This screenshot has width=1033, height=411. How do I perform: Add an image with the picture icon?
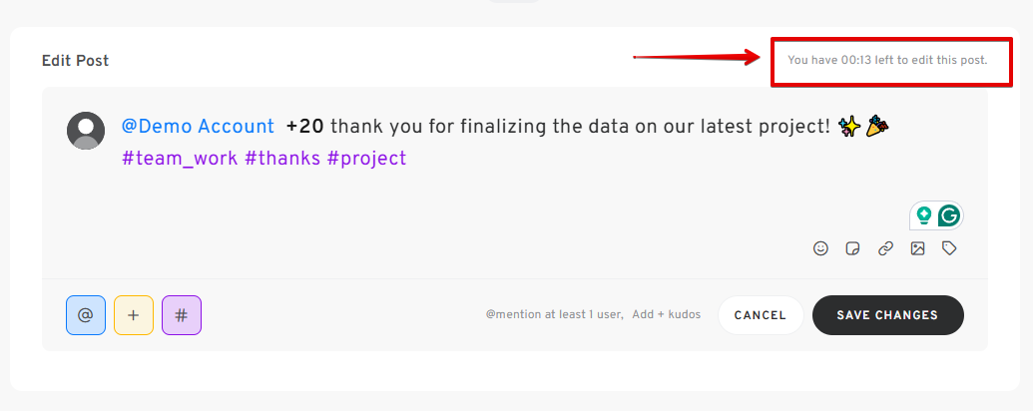(x=917, y=248)
